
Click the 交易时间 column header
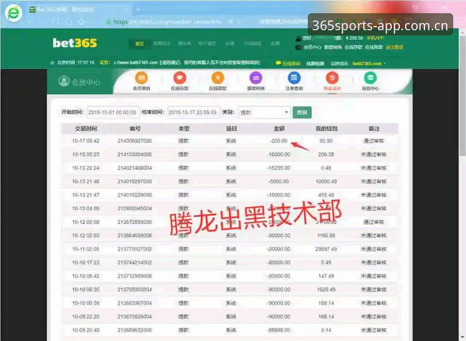point(86,129)
